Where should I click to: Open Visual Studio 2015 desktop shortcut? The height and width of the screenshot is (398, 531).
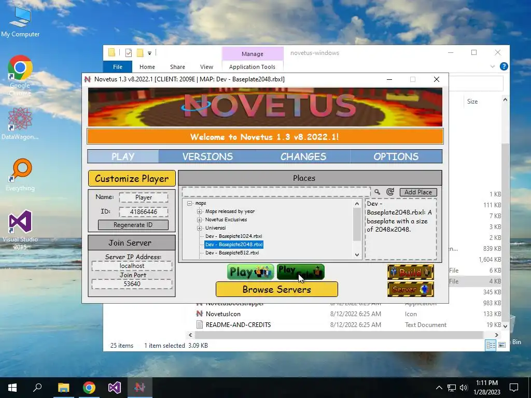[20, 230]
